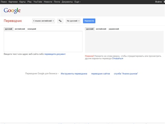Open 'Карты' in the top navigation bar
The height and width of the screenshot is (124, 165).
pos(22,2)
